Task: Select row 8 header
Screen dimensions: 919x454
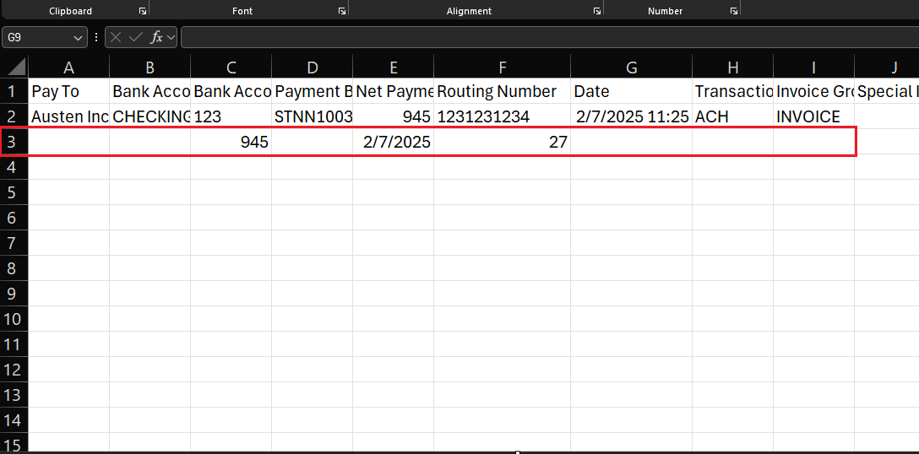Action: click(14, 268)
